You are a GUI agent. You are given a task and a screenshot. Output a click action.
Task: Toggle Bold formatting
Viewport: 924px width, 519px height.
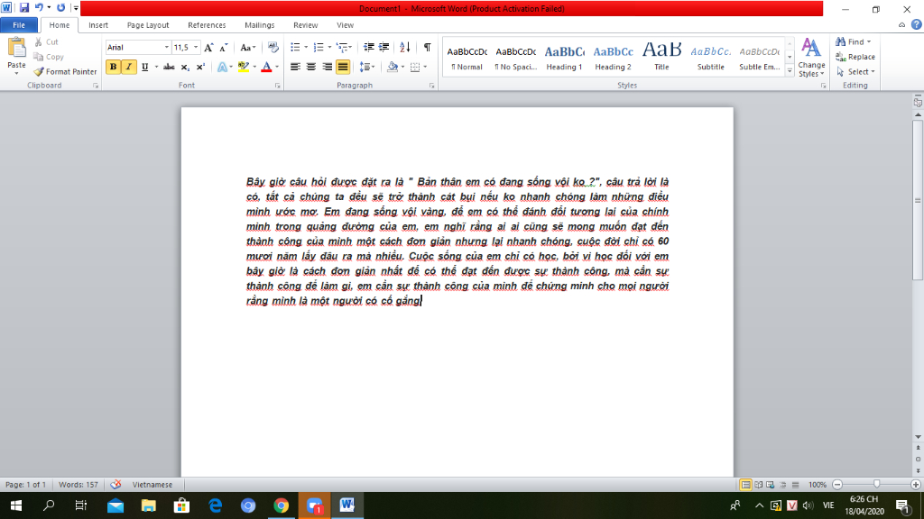[x=113, y=67]
